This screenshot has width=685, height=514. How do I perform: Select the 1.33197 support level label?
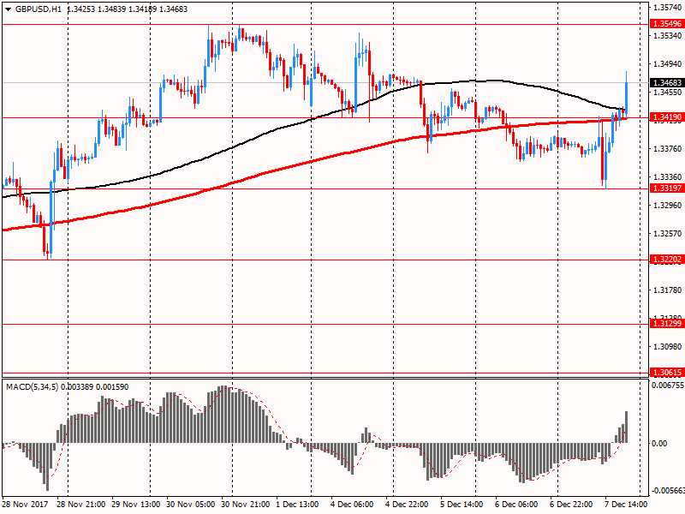(x=667, y=188)
